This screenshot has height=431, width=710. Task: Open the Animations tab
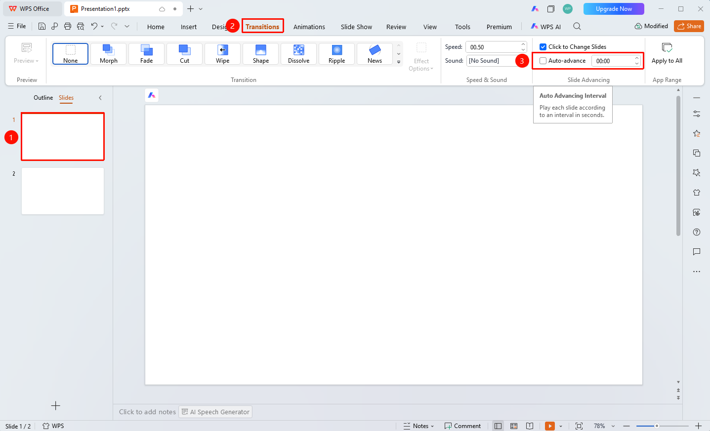(309, 27)
